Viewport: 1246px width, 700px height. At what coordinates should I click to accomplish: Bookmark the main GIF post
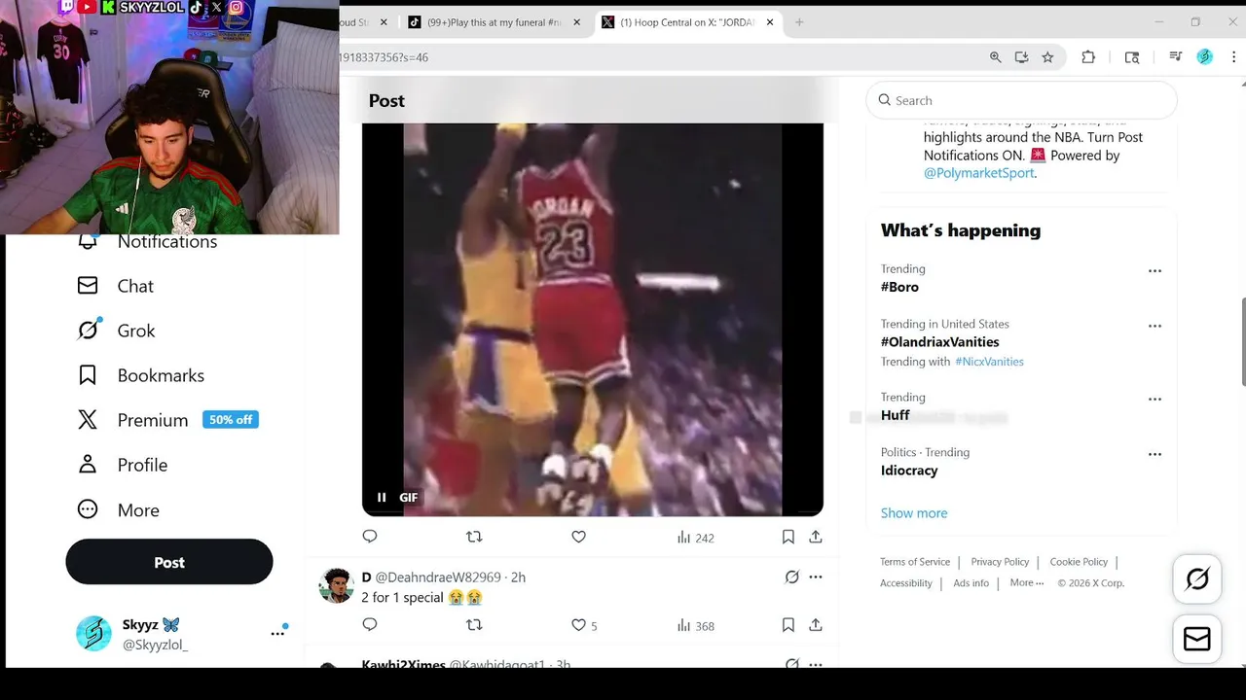point(788,537)
